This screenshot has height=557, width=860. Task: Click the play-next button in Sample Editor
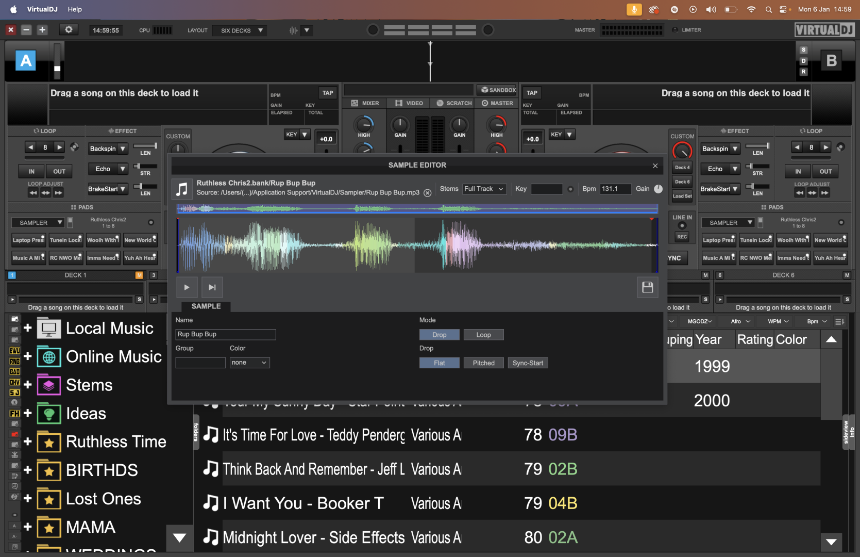point(212,287)
